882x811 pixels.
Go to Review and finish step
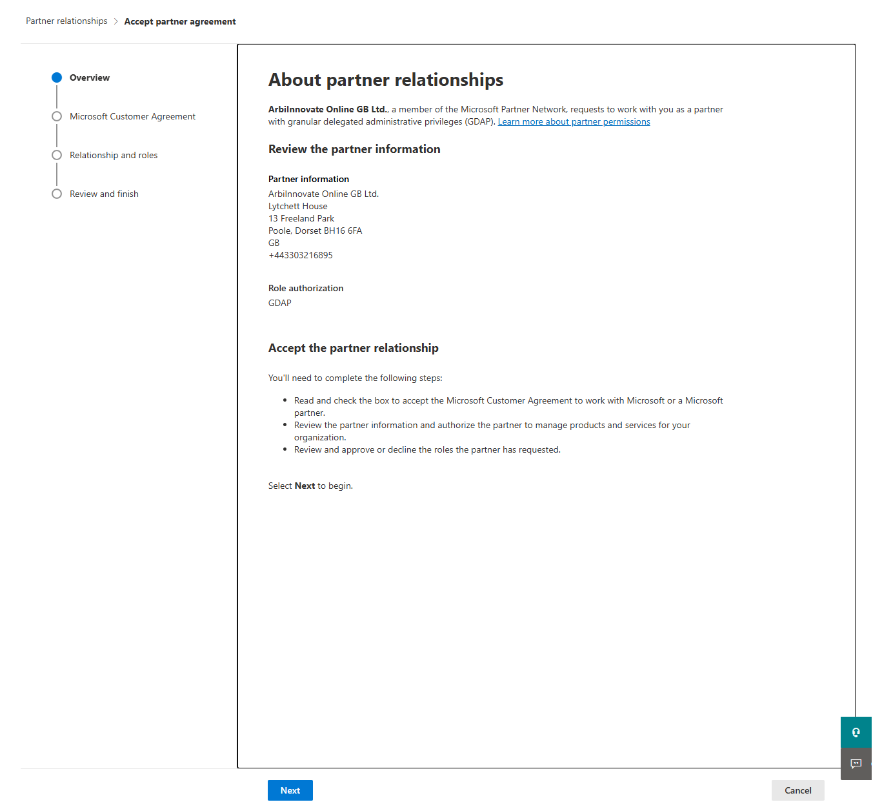coord(104,194)
